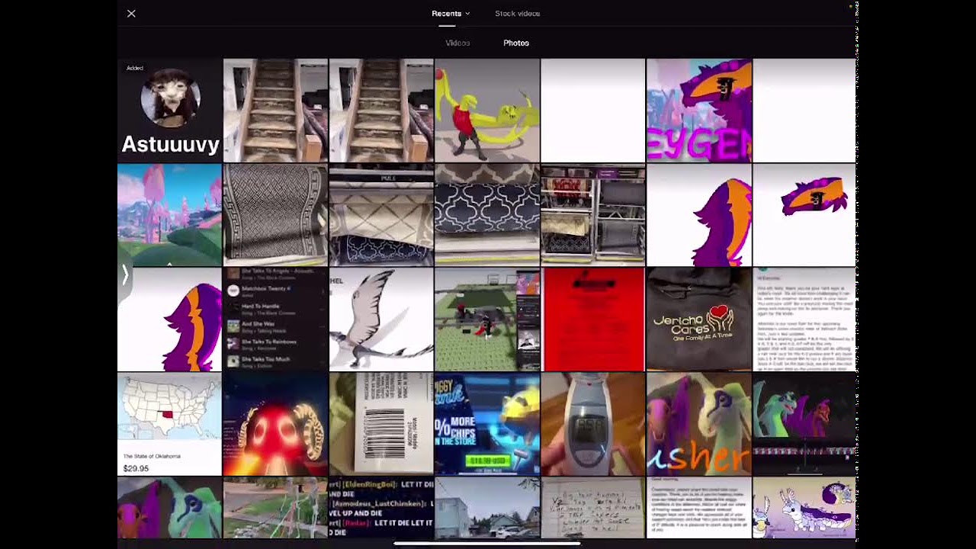The image size is (976, 549).
Task: Select the dragons video editor timeline screenshot
Action: (804, 424)
